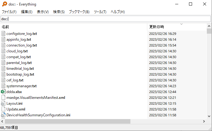Click the Update.xml file icon

[x=3, y=109]
